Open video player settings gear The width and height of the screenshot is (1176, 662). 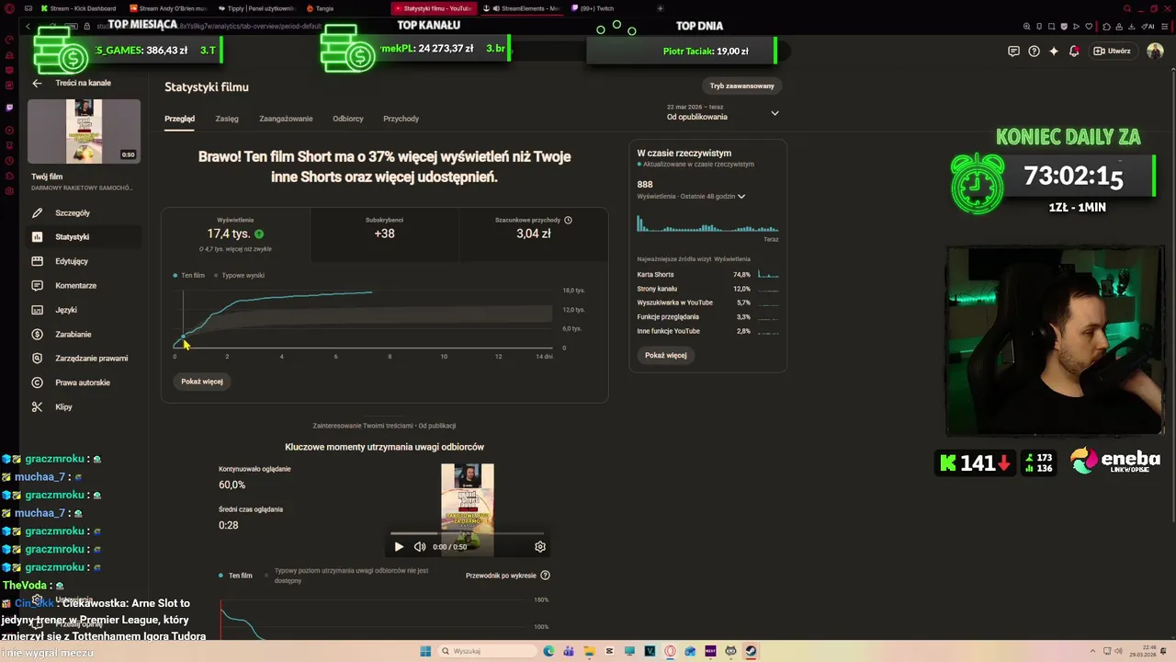[540, 546]
